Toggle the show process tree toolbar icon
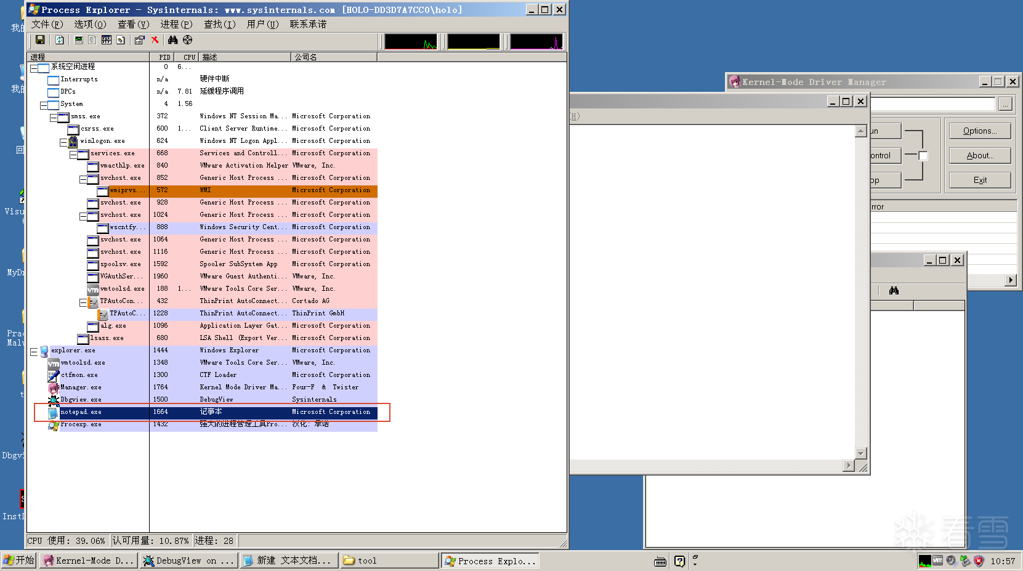1023x571 pixels. point(92,40)
